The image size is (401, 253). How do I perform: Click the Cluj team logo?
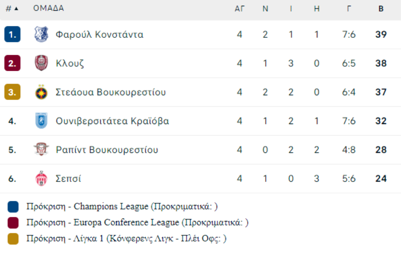point(41,63)
